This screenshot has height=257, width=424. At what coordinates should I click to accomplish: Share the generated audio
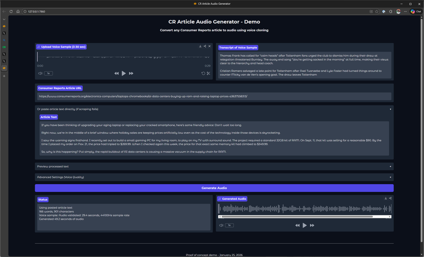390,198
